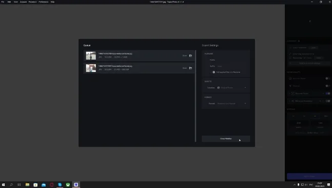The image size is (332, 188).
Task: Switch to Topaz Photo AI taskbar icon
Action: pyautogui.click(x=76, y=185)
